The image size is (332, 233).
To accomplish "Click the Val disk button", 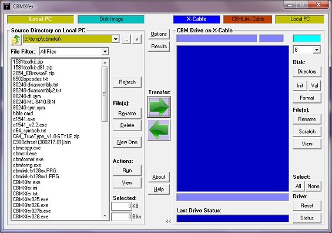I will click(x=314, y=86).
